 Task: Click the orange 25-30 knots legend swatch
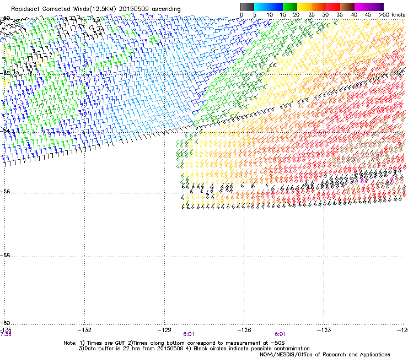tap(319, 7)
